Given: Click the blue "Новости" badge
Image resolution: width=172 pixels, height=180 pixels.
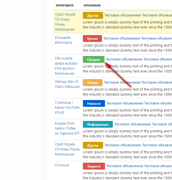Looking at the screenshot, I should point(94,103).
